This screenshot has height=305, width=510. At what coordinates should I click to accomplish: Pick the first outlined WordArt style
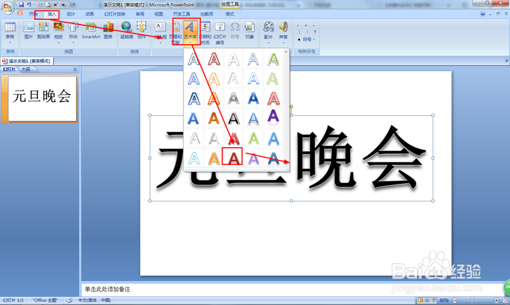(194, 59)
